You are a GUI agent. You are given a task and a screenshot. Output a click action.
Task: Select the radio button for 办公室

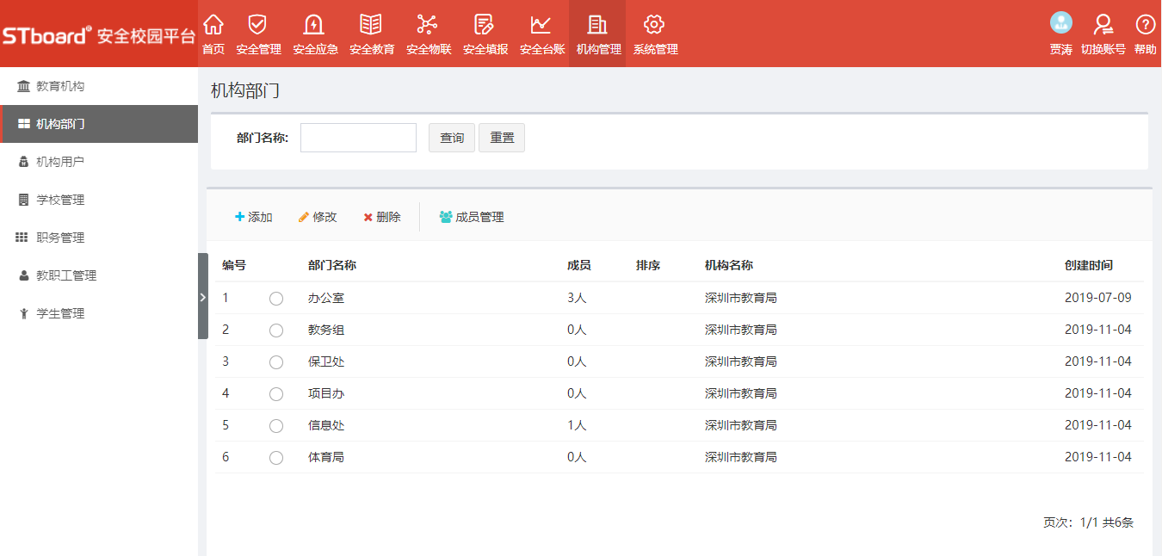[x=276, y=299]
